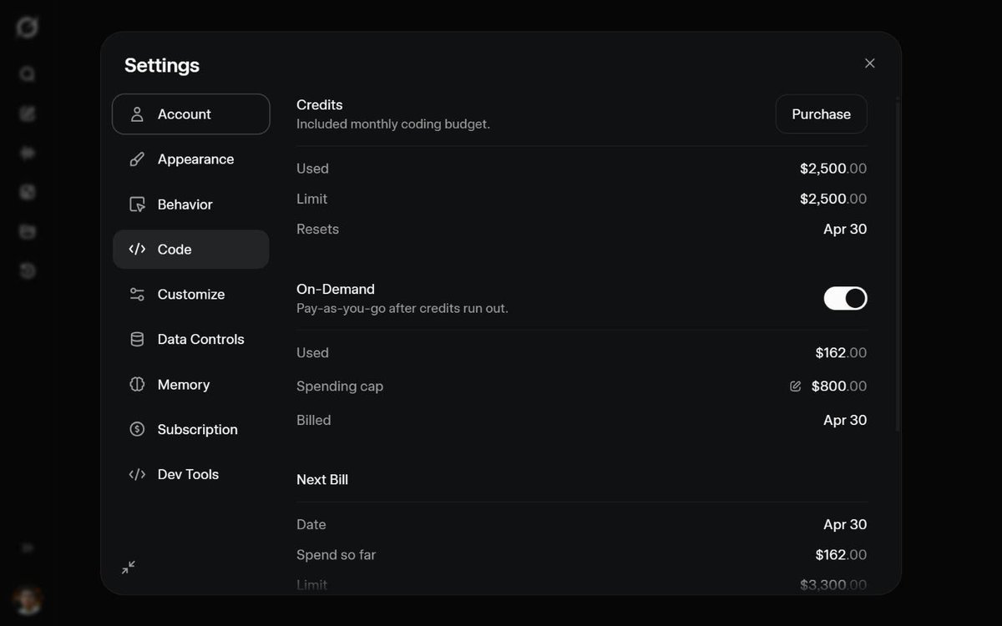Click the code brackets icon beside Code

pos(137,250)
